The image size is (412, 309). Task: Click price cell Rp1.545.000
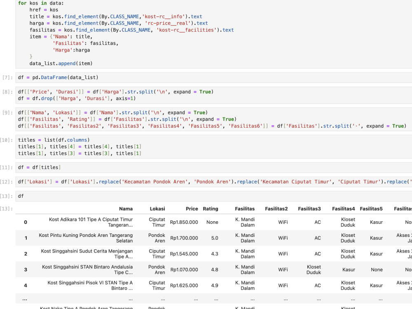tap(184, 254)
